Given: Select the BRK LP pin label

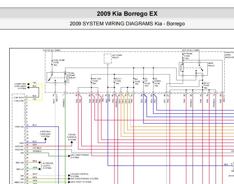Looking at the screenshot, I should click(x=20, y=169).
